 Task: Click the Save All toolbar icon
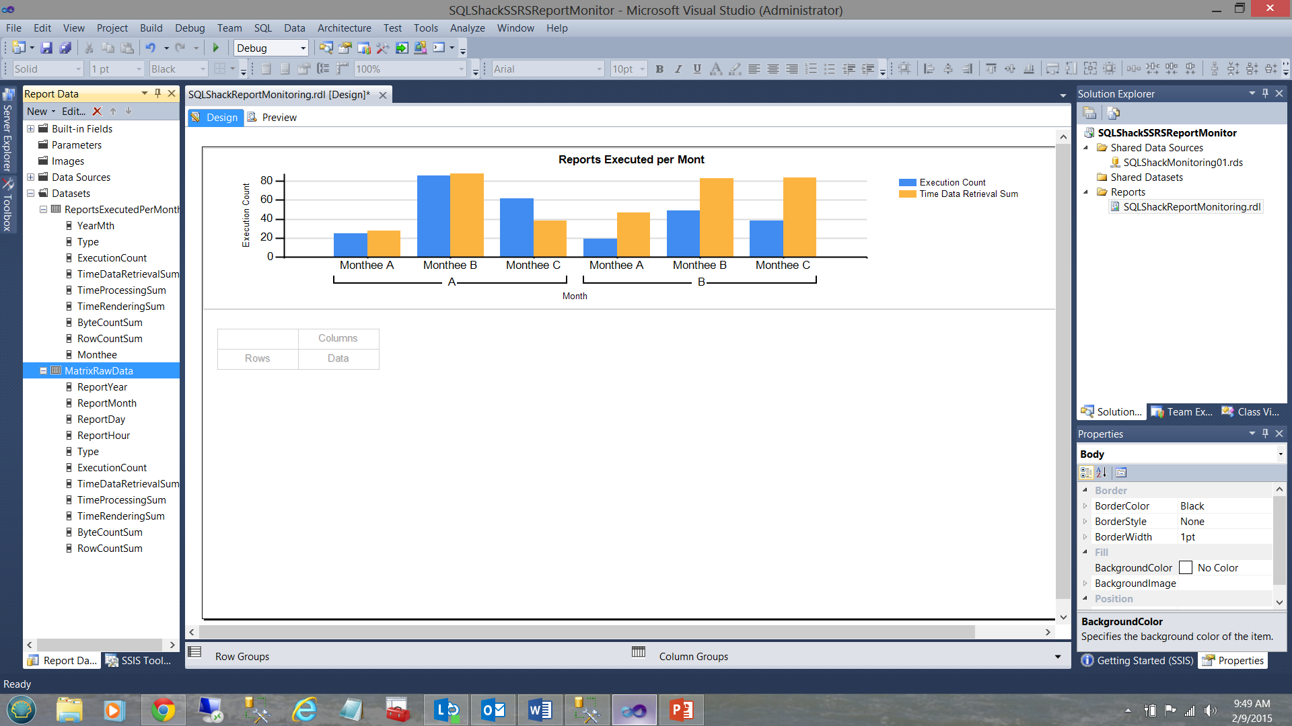(x=65, y=48)
